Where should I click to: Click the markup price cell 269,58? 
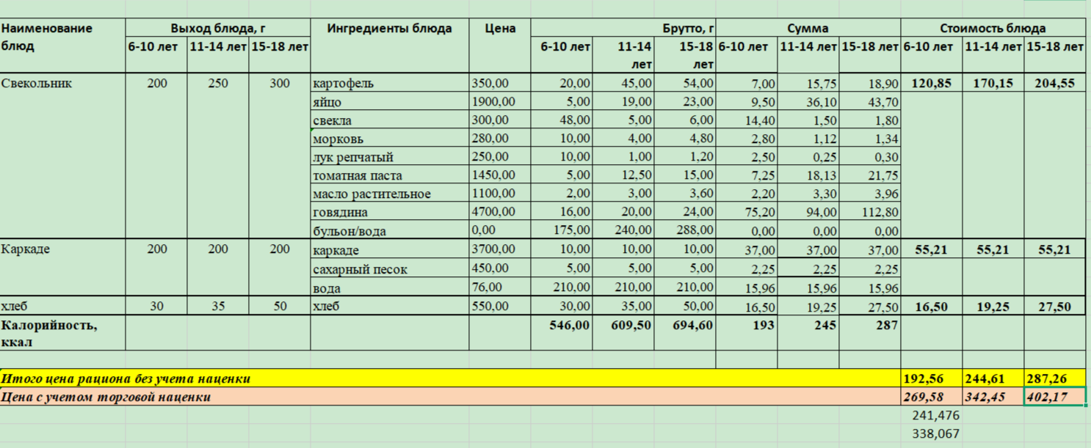931,397
